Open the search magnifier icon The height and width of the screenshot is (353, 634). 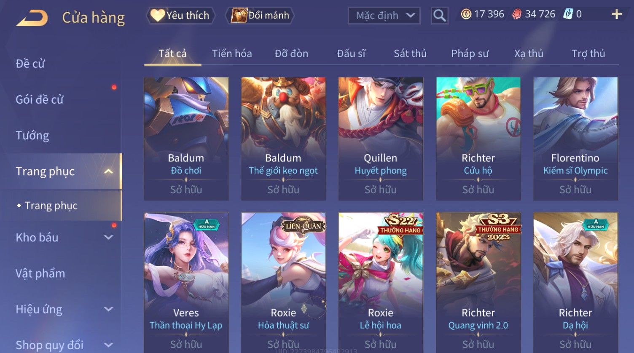[440, 16]
